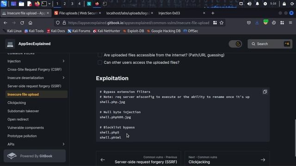Expand the Injection sidebar section
296x166 pixels.
pyautogui.click(x=63, y=61)
